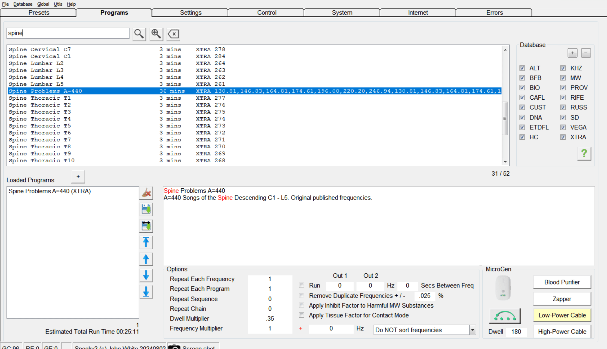The image size is (607, 349).
Task: Uncheck the RIFE database checkbox
Action: pos(563,97)
